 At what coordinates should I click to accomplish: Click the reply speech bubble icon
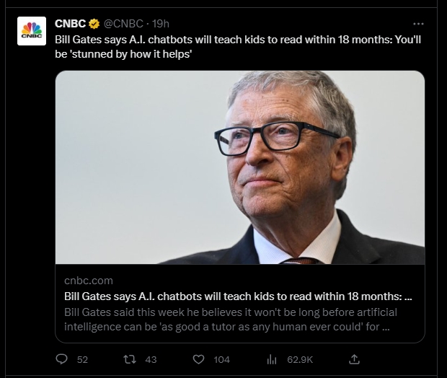pos(62,359)
